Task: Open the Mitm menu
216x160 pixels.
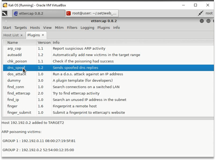Action: (59, 28)
